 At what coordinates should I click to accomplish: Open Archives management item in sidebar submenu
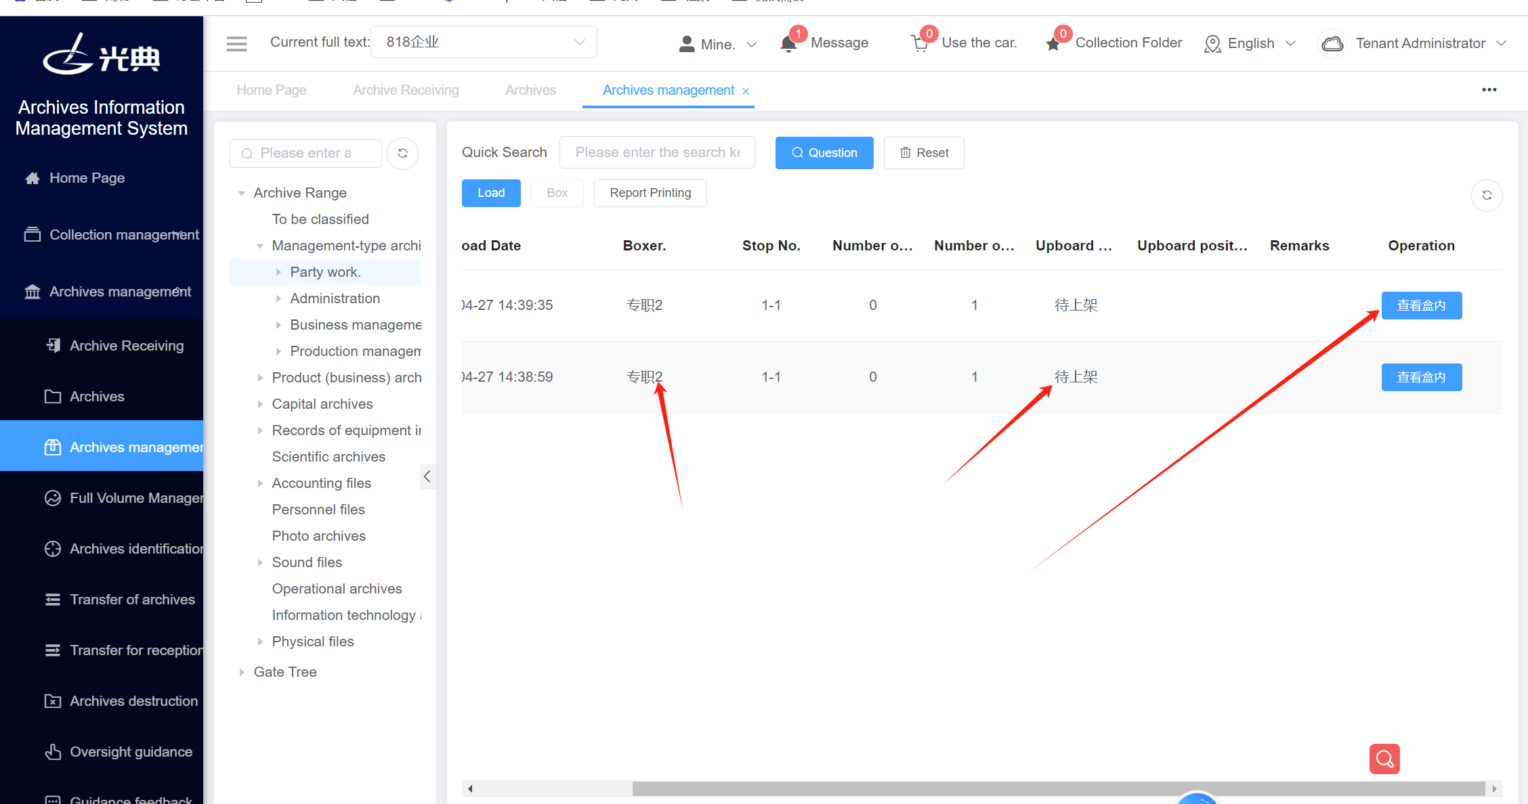(x=102, y=447)
